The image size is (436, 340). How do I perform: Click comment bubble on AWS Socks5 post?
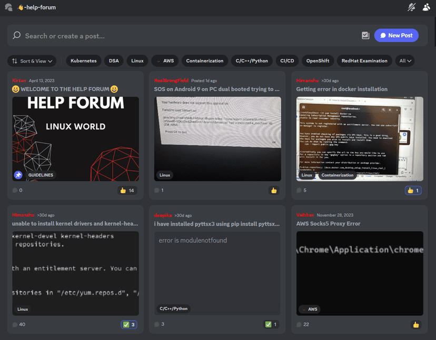click(x=299, y=324)
